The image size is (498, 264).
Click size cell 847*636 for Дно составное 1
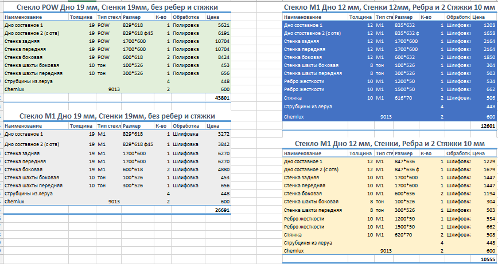click(404, 161)
